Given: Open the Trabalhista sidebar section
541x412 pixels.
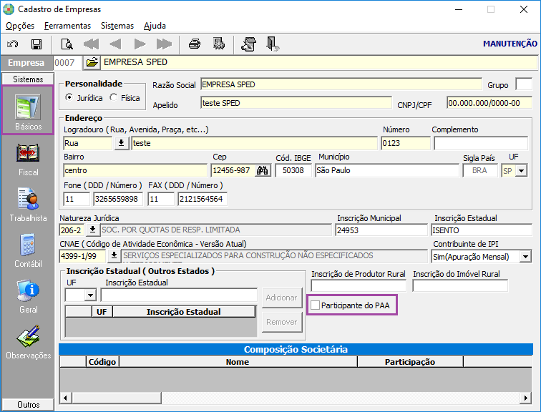Looking at the screenshot, I should 28,205.
